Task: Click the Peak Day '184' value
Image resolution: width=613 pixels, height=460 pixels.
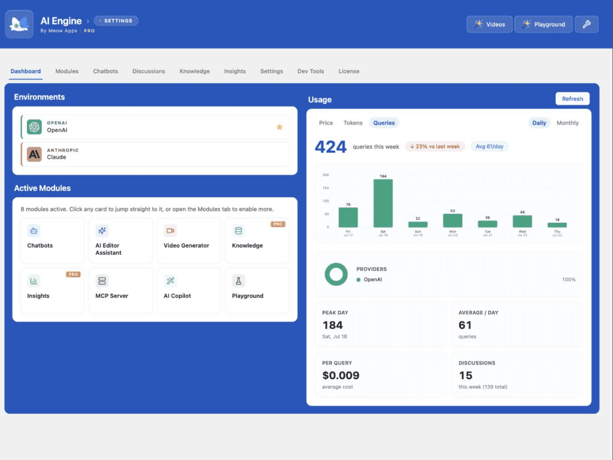Action: (333, 325)
